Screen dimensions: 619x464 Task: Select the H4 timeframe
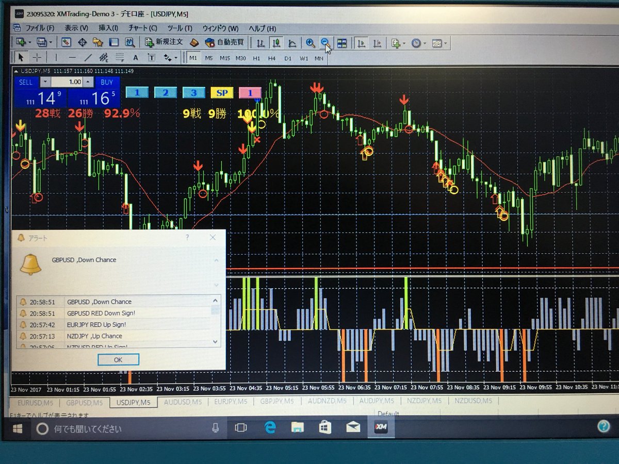[272, 58]
